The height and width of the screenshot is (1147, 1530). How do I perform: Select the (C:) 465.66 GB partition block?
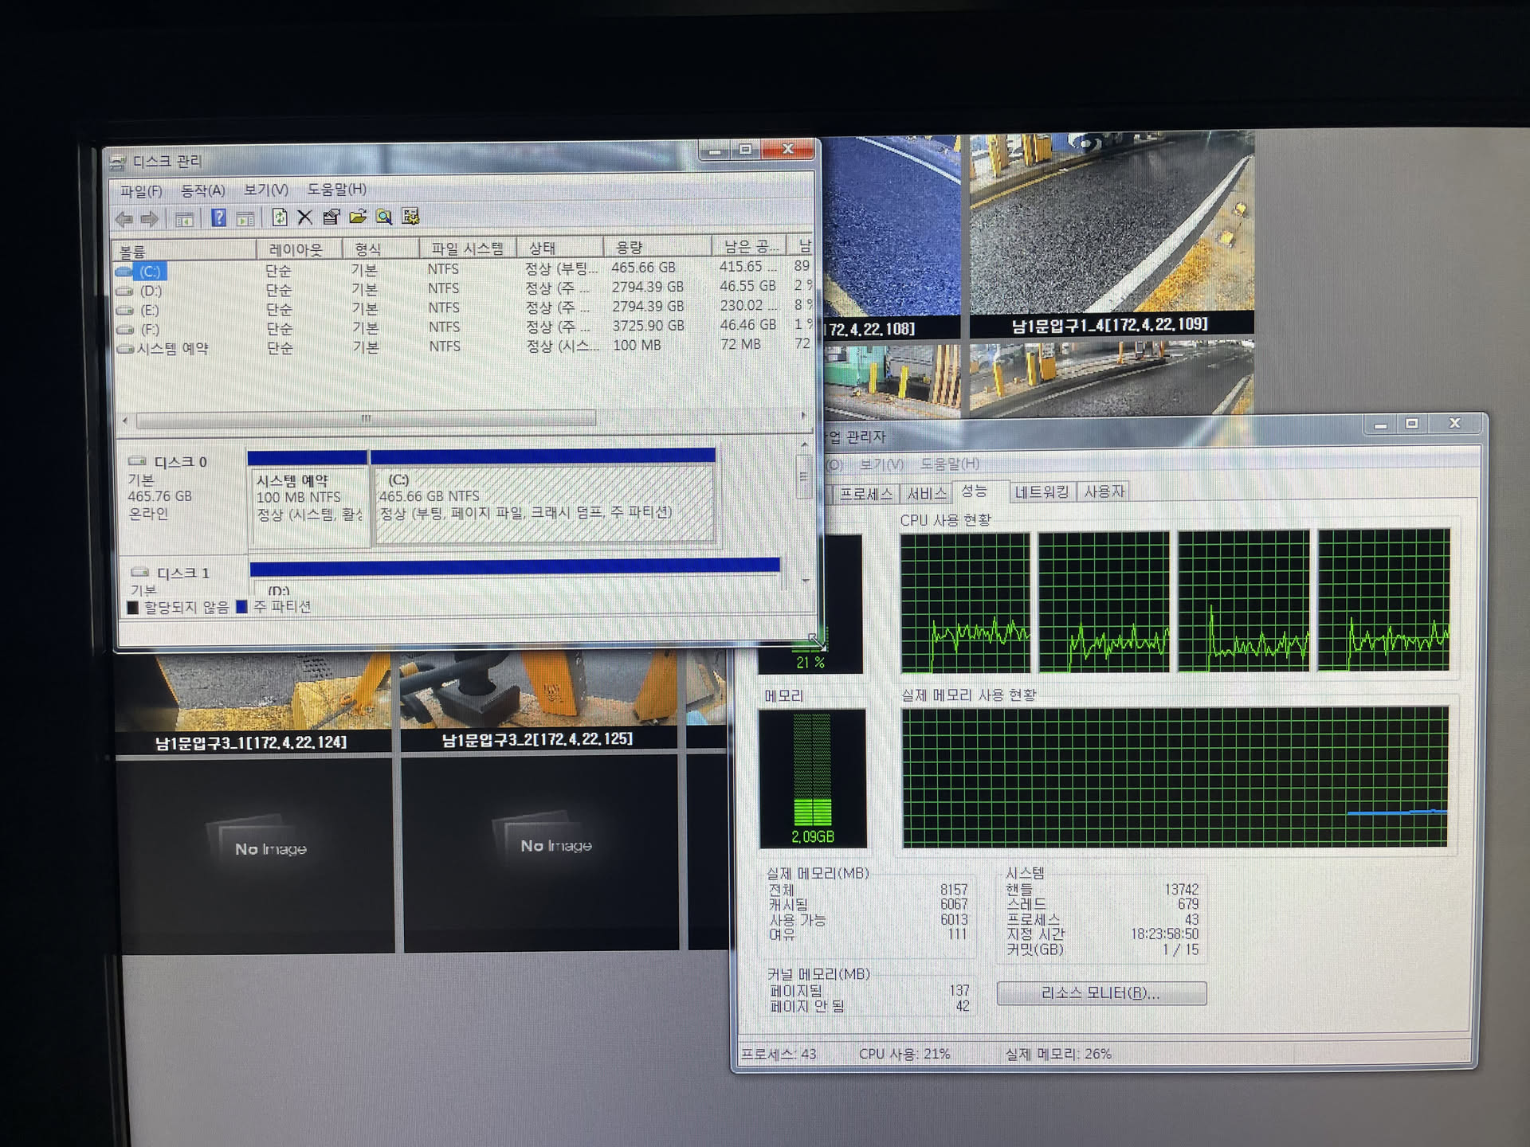point(544,503)
